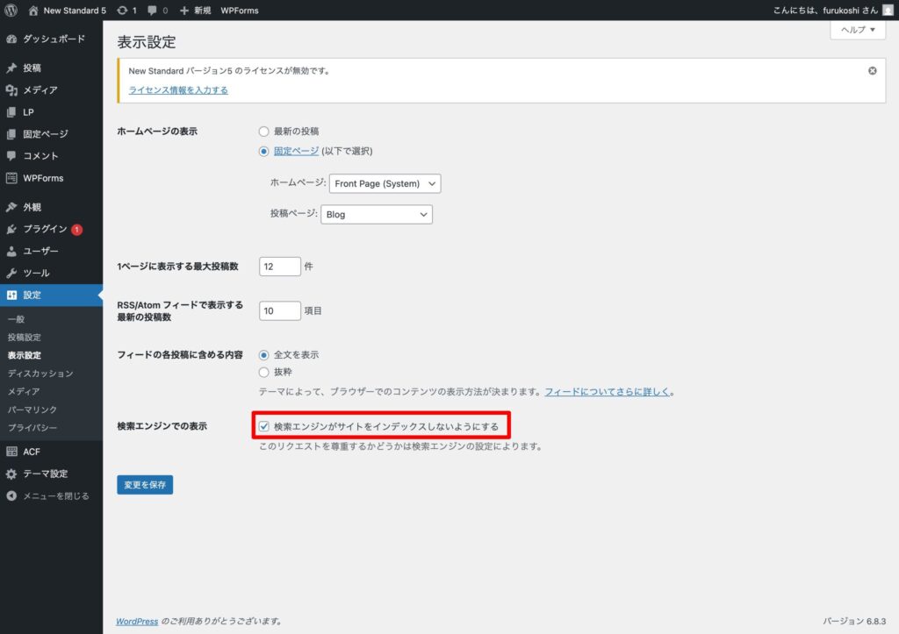Open the Appearance (外観) brush icon
This screenshot has width=899, height=634.
pos(11,208)
